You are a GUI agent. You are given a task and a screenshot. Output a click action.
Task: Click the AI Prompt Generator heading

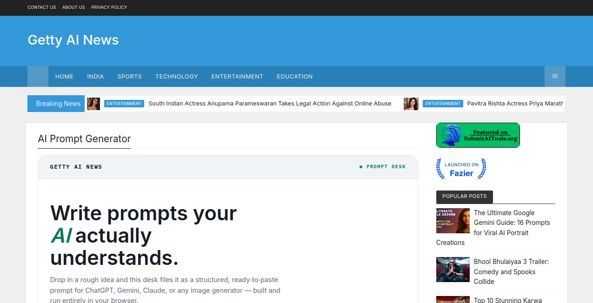(84, 138)
